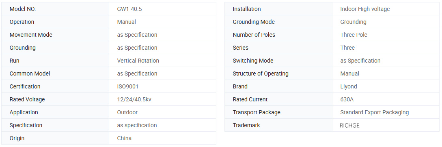The width and height of the screenshot is (442, 147).
Task: Click the Vertical Rotation value
Action: pyautogui.click(x=138, y=61)
